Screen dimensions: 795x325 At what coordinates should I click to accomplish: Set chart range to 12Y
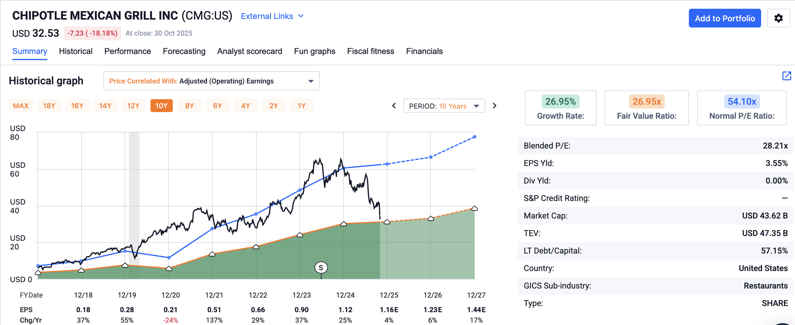click(133, 106)
